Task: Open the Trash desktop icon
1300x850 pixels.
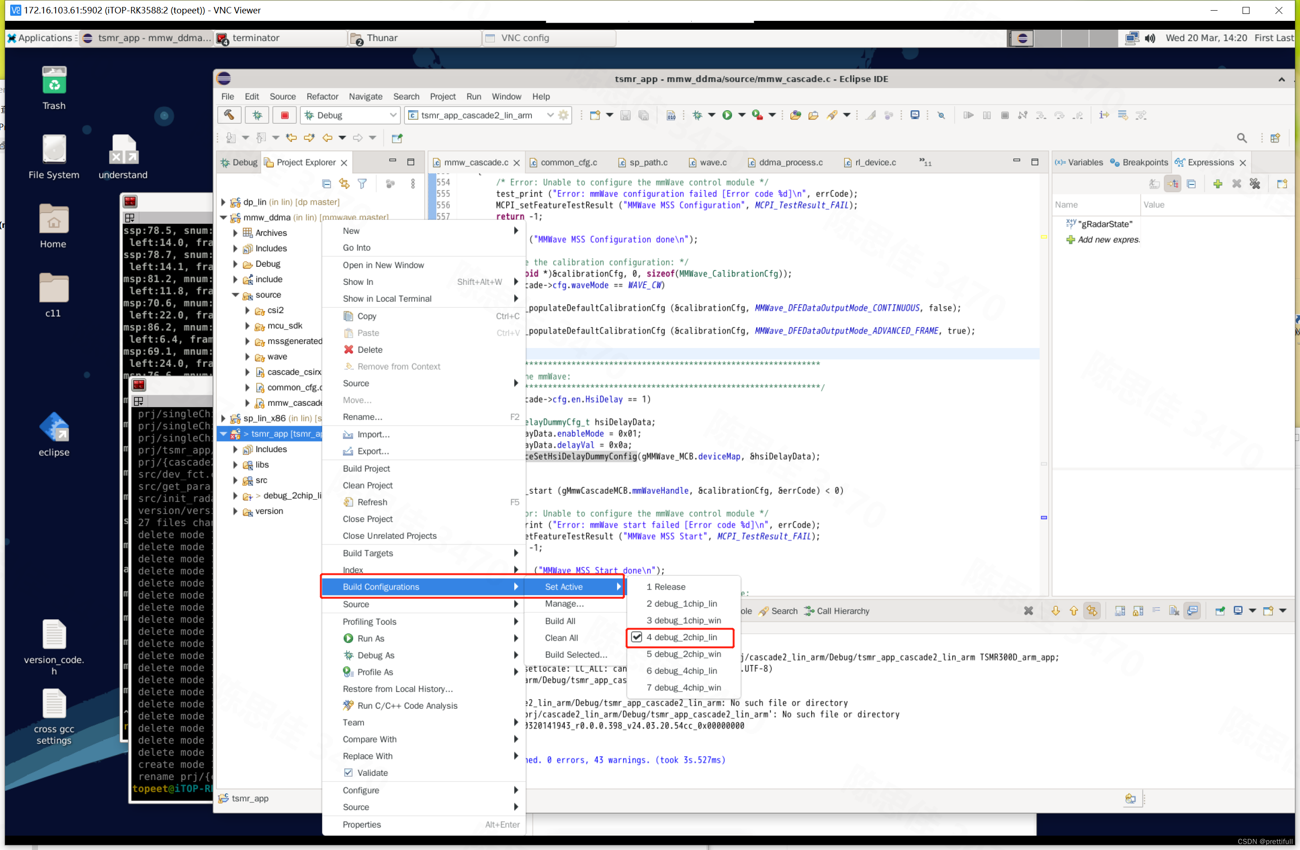Action: (54, 80)
